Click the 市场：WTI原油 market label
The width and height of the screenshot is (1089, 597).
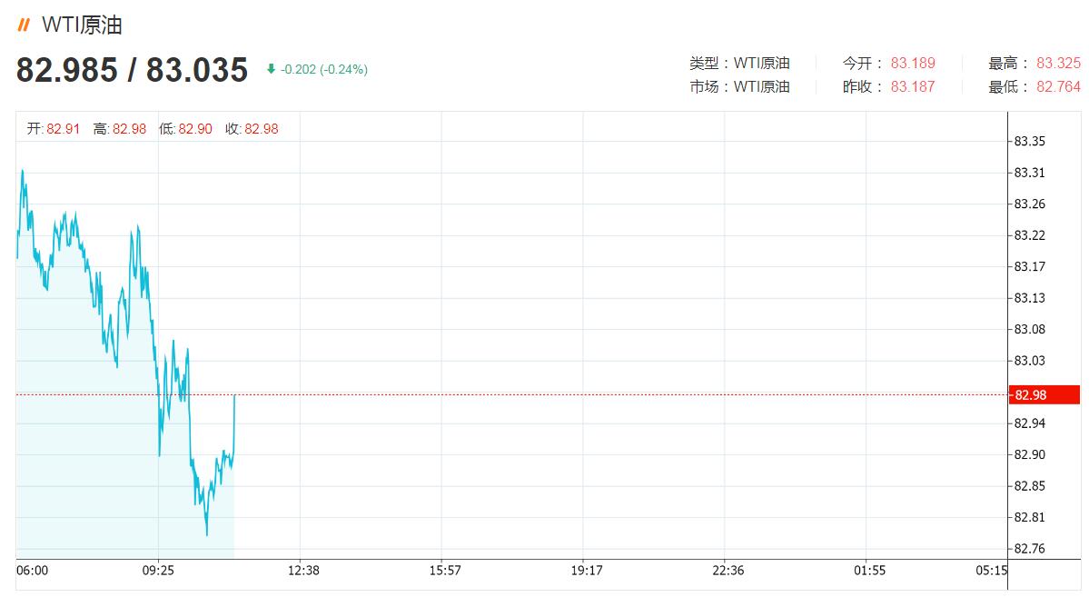(x=739, y=87)
